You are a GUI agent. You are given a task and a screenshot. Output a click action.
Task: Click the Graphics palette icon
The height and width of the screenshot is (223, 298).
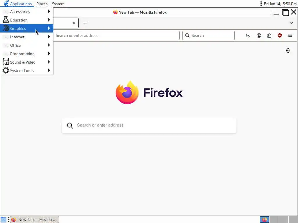click(6, 28)
